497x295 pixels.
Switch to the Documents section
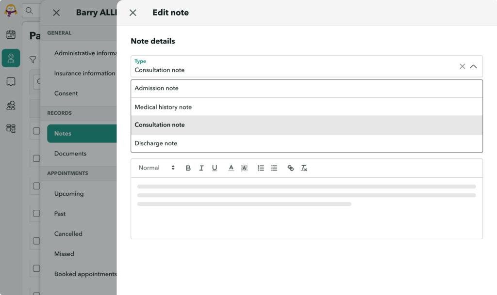(70, 153)
